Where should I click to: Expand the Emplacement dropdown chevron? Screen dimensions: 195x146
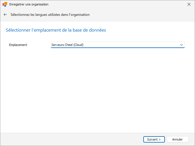tap(182, 45)
